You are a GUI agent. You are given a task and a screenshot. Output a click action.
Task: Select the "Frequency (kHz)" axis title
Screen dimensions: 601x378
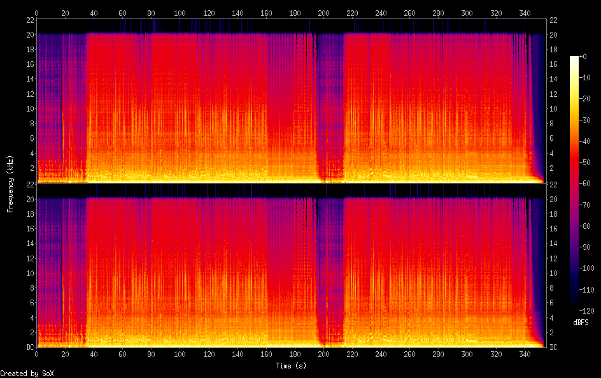coord(10,184)
